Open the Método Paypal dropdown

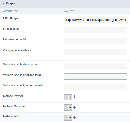(68, 97)
